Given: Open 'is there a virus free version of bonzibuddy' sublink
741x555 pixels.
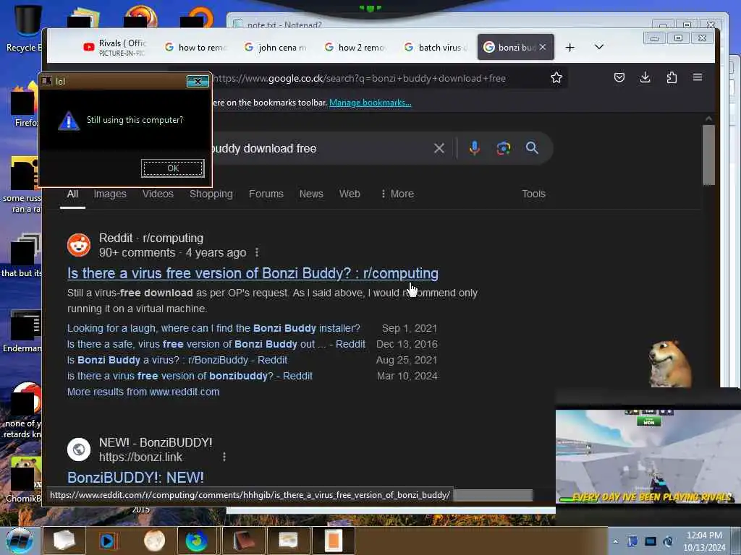Looking at the screenshot, I should tap(190, 376).
